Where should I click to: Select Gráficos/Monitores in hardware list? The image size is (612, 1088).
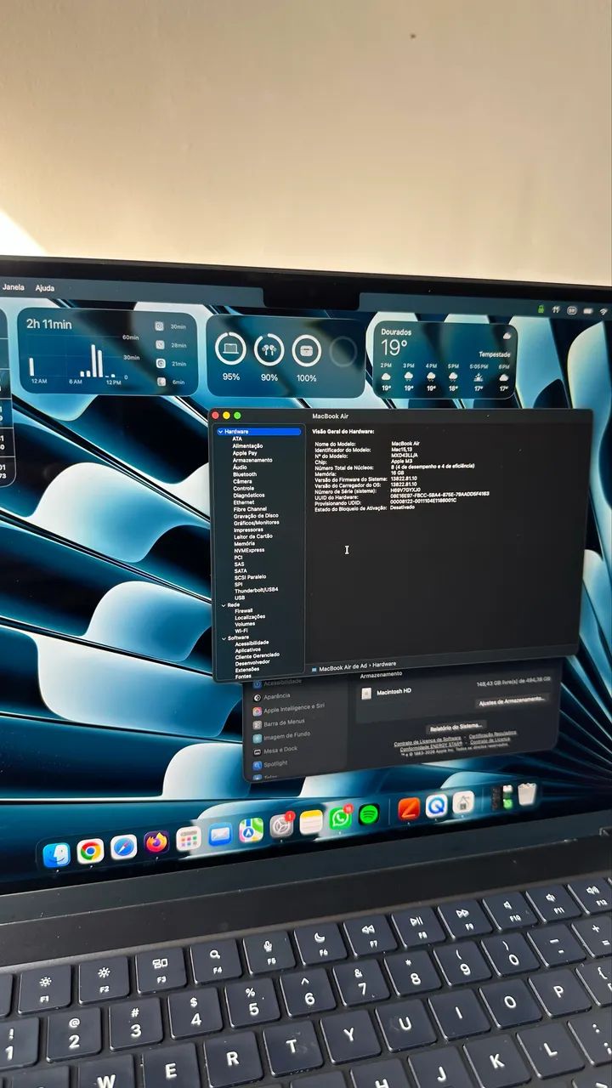tap(257, 522)
